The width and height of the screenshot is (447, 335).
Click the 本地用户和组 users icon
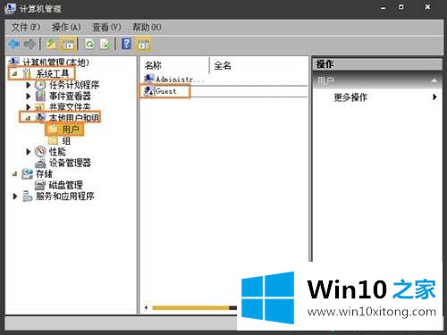[40, 117]
